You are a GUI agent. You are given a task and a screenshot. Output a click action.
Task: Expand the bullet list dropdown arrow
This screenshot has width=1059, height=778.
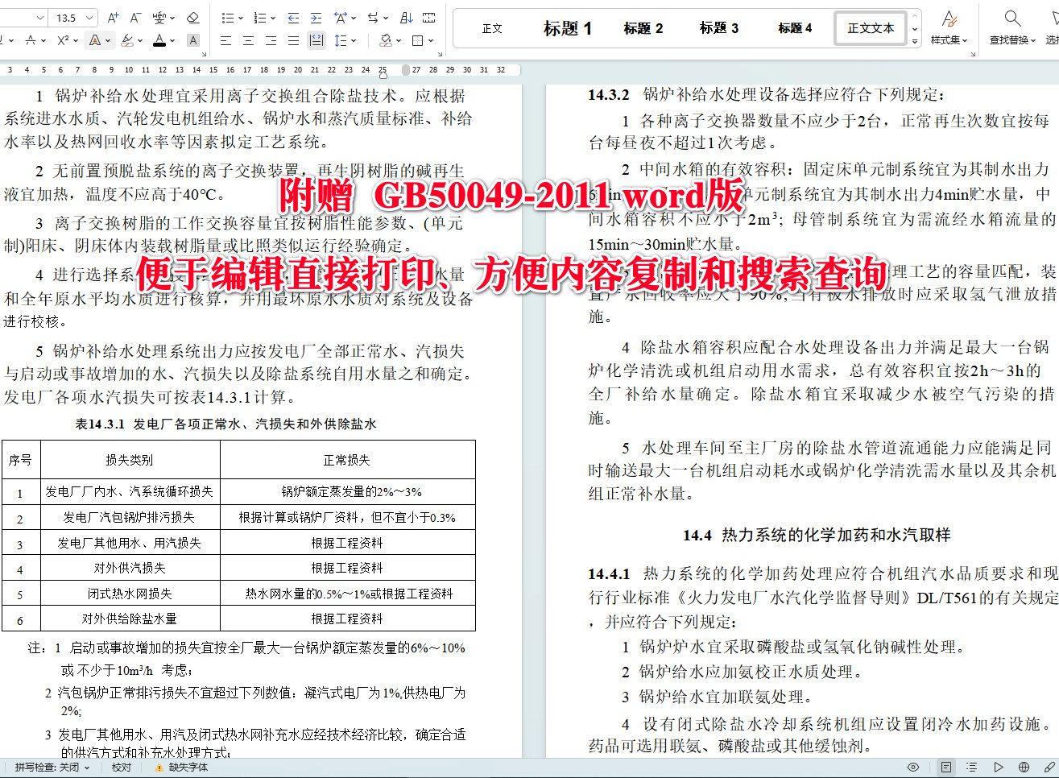point(240,17)
